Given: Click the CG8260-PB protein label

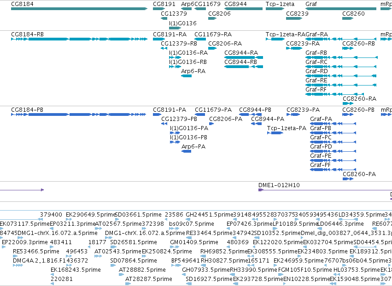Looking at the screenshot, I should tap(358, 110).
